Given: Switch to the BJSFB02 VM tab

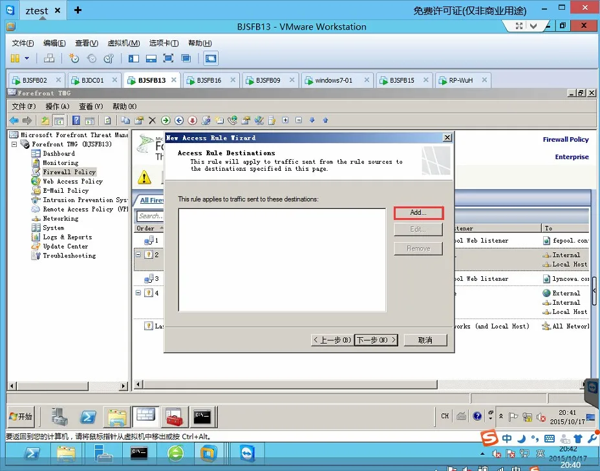Looking at the screenshot, I should [x=35, y=80].
